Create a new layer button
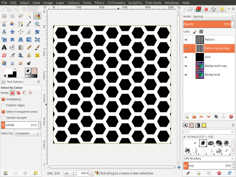The width and height of the screenshot is (236, 177). click(x=187, y=117)
